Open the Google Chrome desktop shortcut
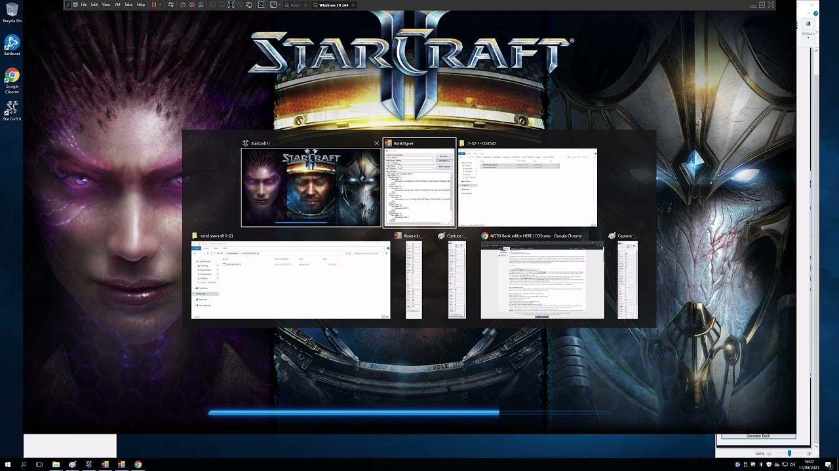The image size is (839, 471). pos(12,81)
